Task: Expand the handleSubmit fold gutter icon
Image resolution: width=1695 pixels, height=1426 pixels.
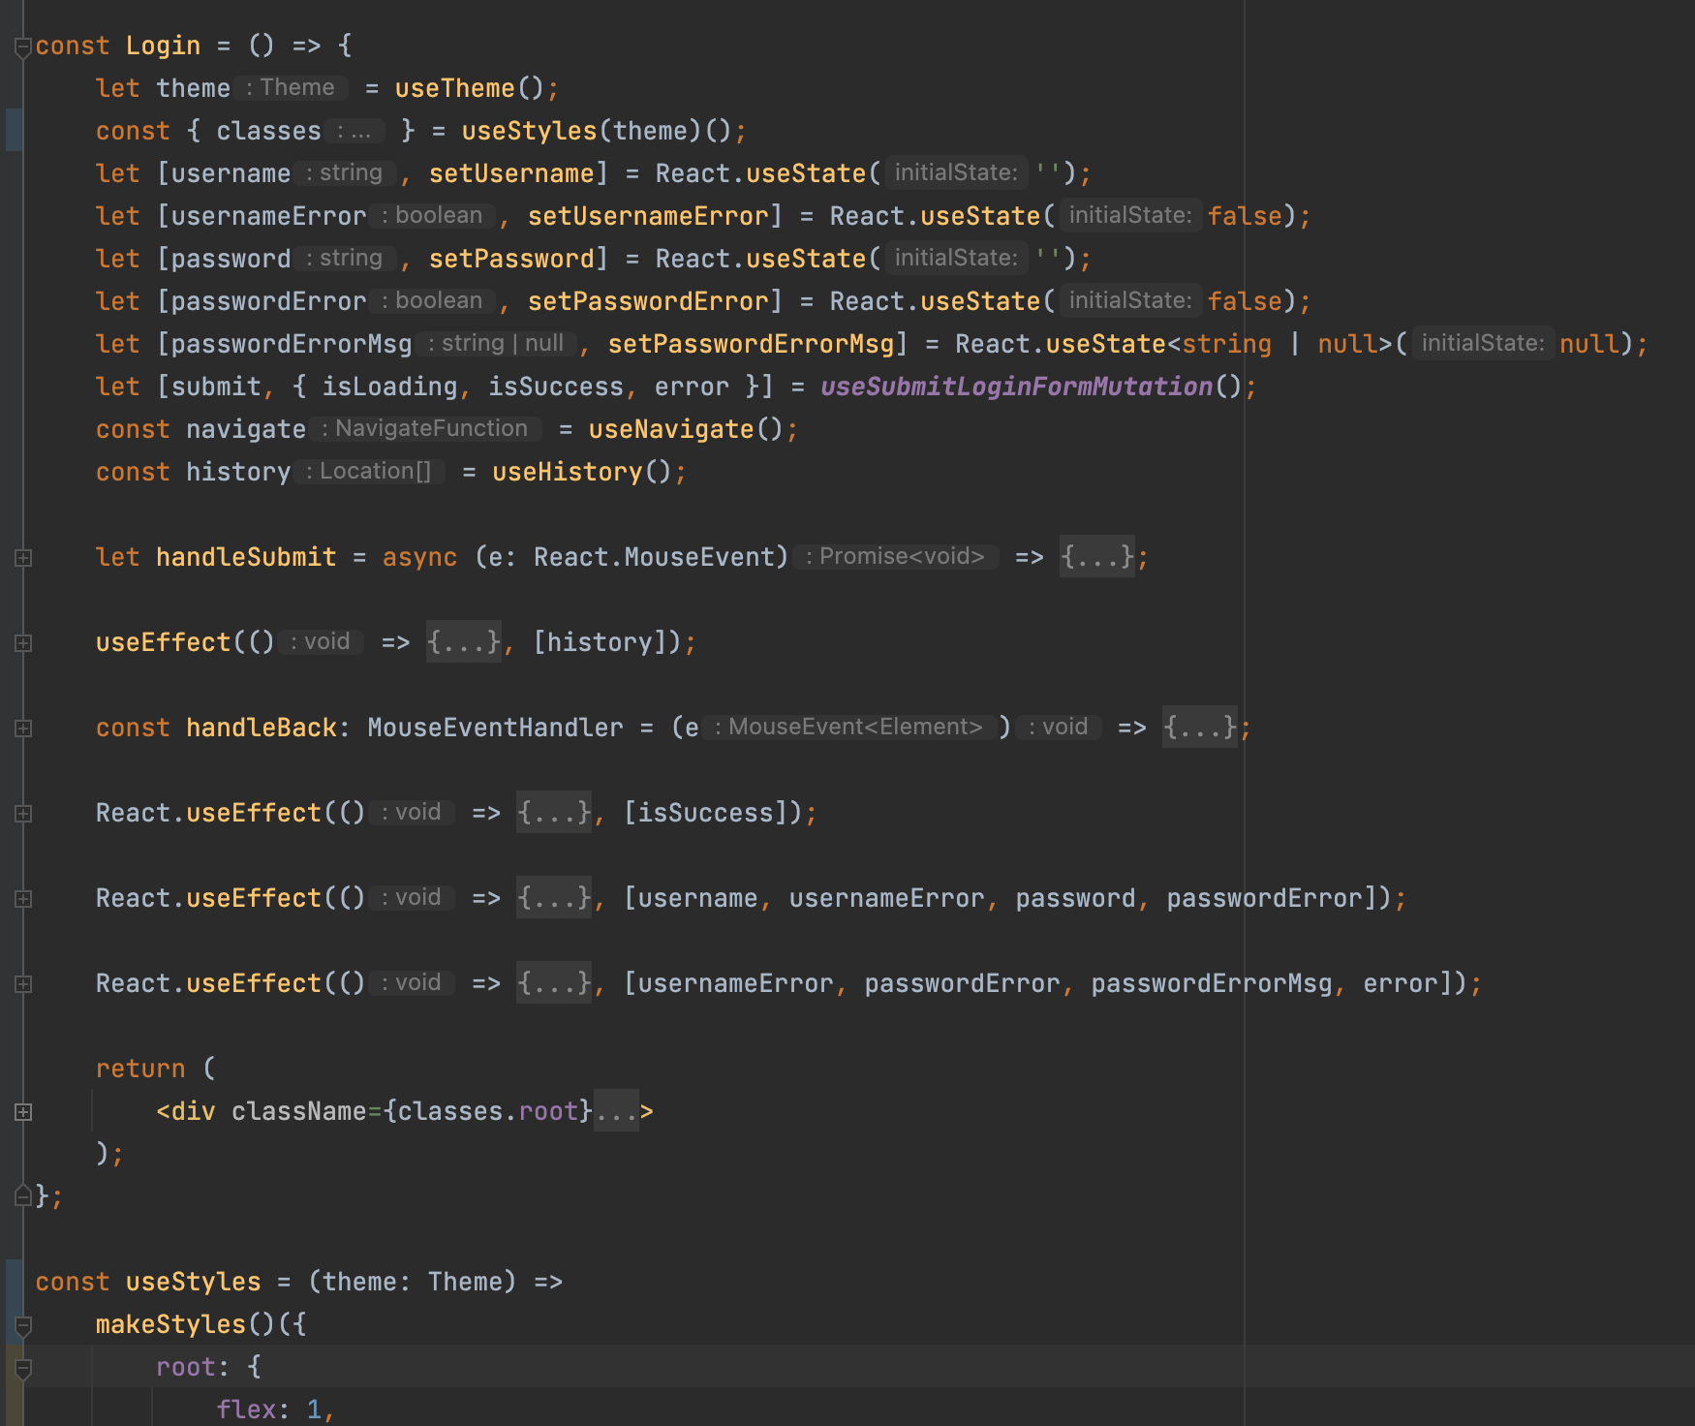Action: click(23, 558)
